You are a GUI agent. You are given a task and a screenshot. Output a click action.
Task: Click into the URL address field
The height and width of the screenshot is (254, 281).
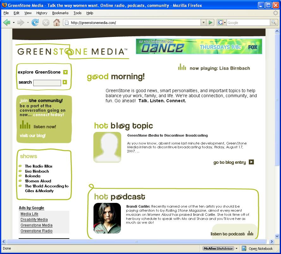(135, 22)
